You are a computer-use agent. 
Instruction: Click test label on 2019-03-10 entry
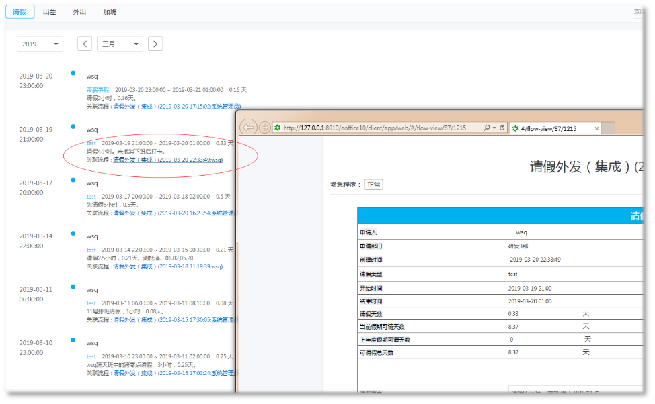[91, 356]
